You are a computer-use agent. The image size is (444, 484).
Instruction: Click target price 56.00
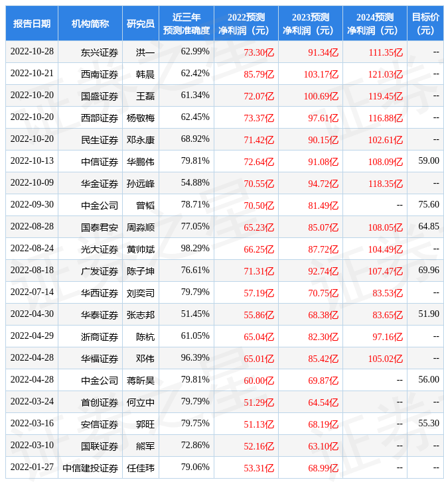click(x=429, y=380)
